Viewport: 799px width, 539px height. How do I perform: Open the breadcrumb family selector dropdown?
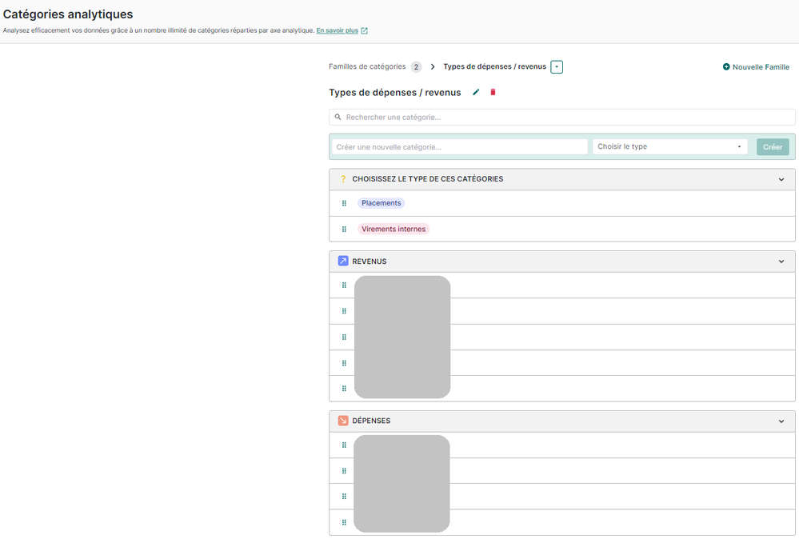point(557,67)
